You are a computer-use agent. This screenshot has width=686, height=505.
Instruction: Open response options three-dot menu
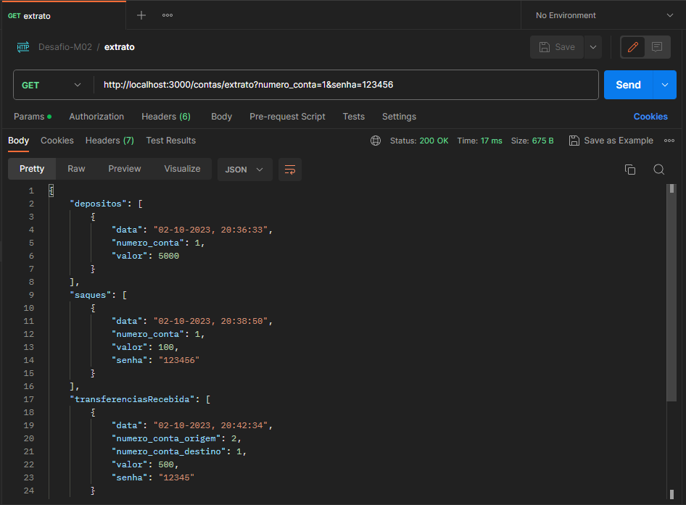click(669, 141)
